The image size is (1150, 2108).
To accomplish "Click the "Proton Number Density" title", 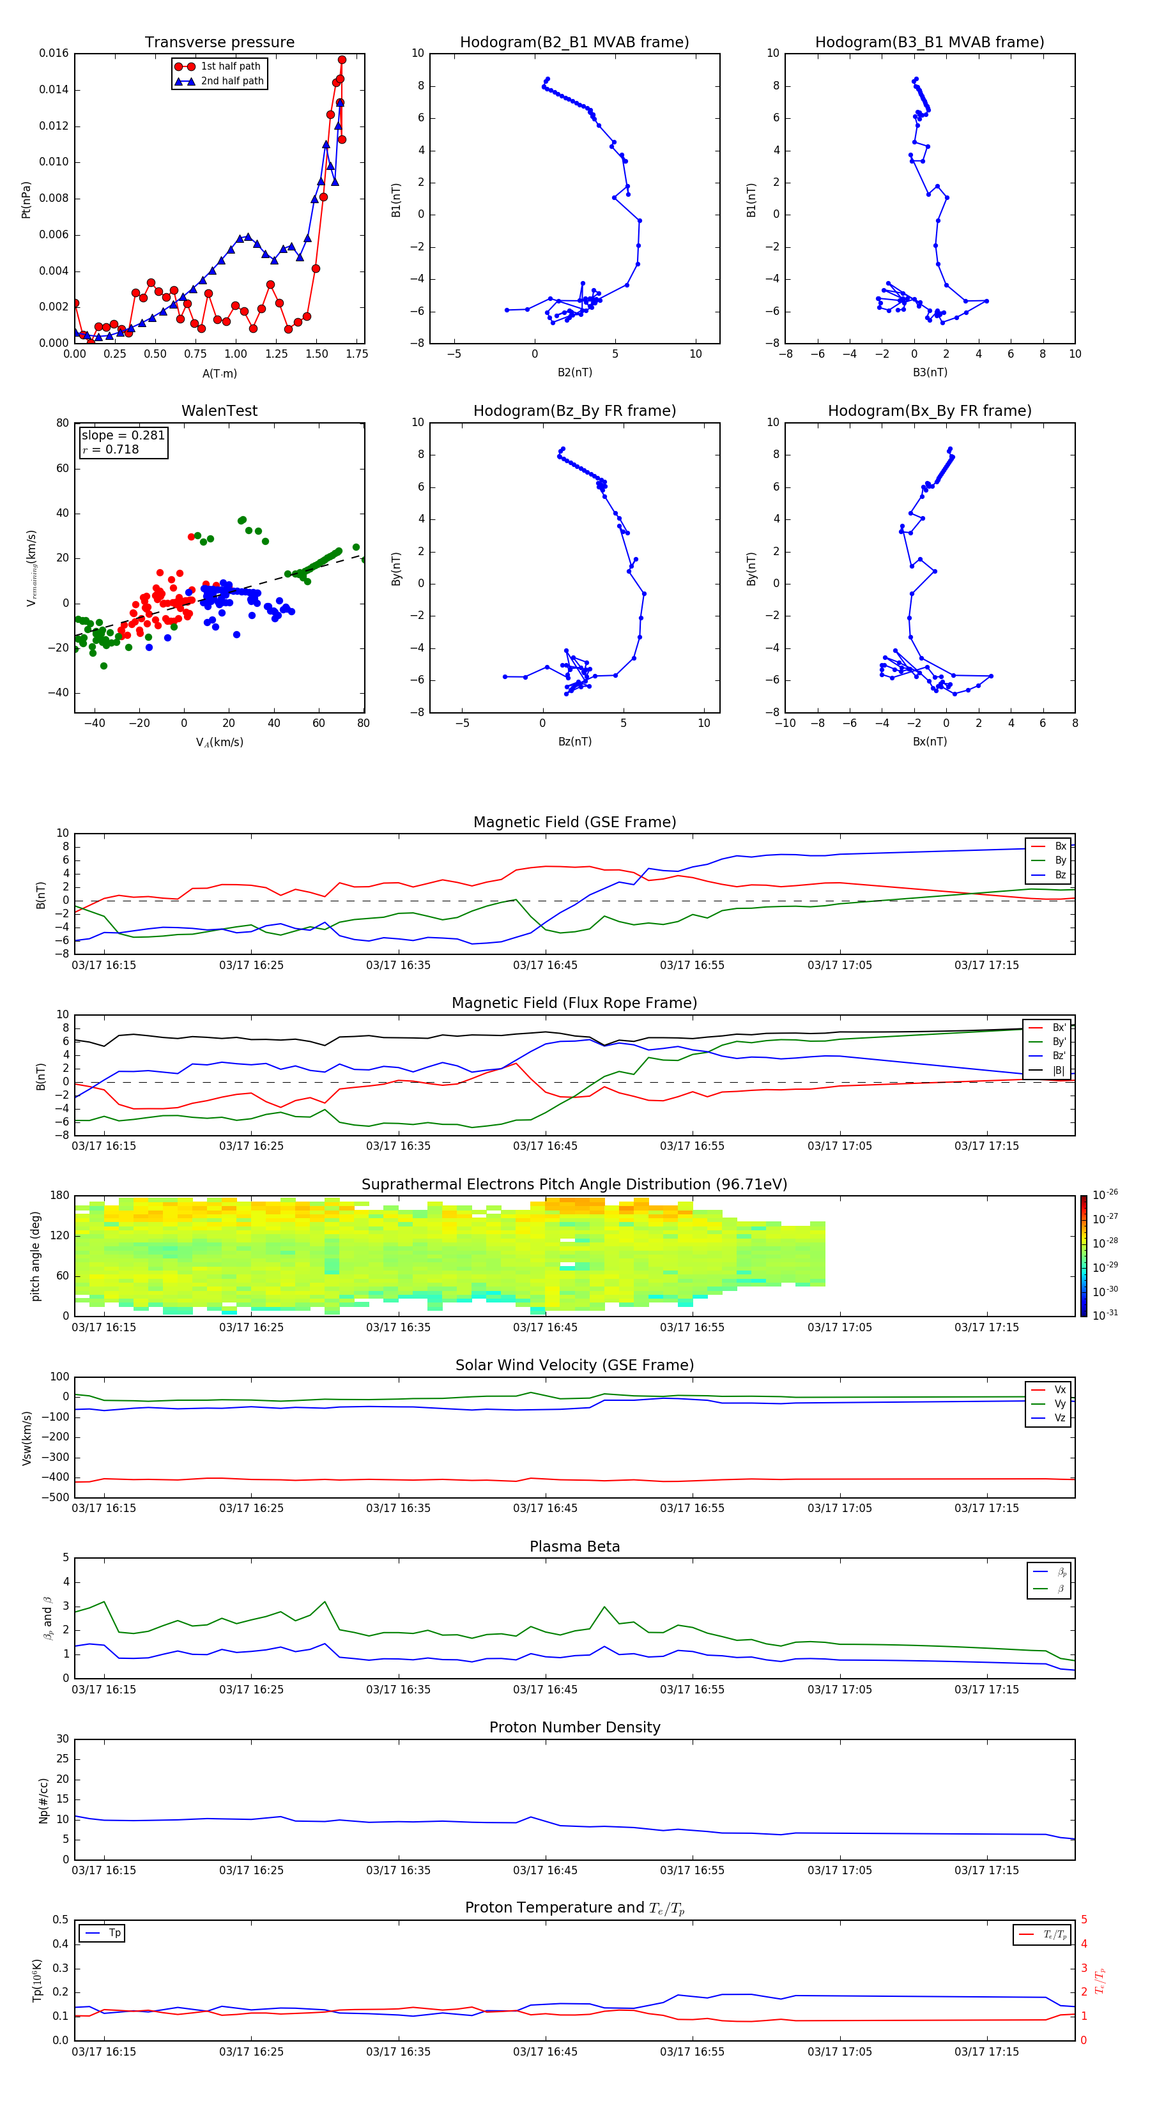I will (x=574, y=1727).
